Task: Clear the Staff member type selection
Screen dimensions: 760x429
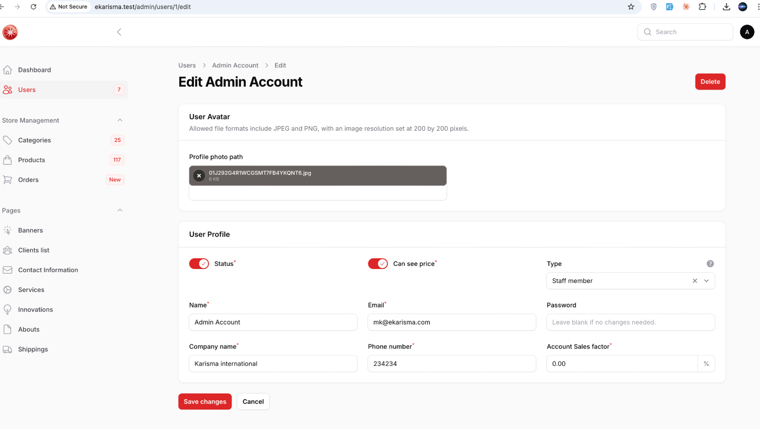Action: pos(695,281)
